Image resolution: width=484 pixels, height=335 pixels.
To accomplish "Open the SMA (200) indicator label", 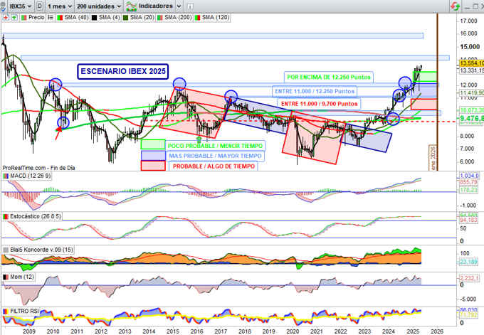I will pos(178,18).
